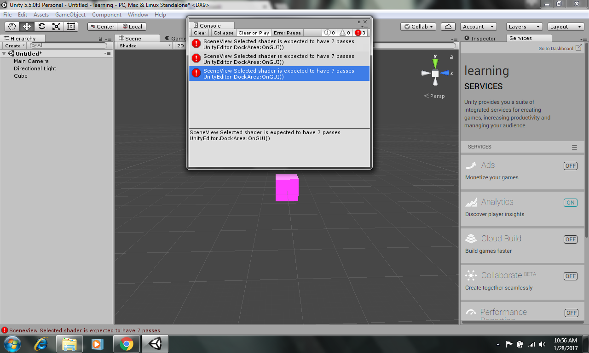Select the highlighted third Console error entry

279,74
